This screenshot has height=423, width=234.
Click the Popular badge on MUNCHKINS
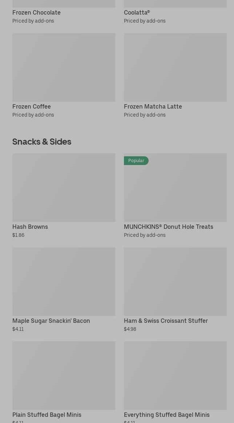tap(136, 161)
